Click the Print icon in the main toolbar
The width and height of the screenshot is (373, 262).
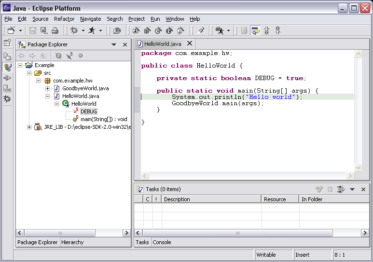55,30
